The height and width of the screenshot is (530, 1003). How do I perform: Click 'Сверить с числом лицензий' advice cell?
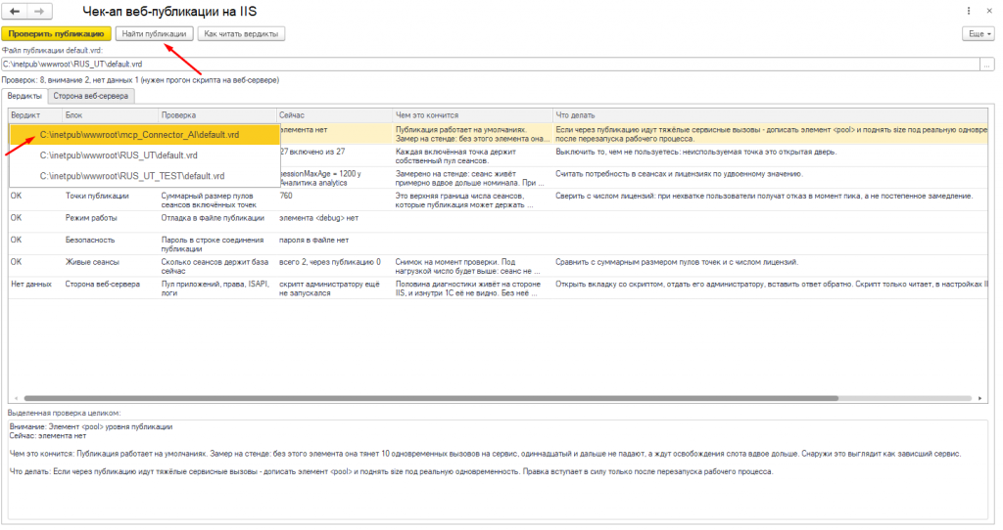pyautogui.click(x=770, y=199)
